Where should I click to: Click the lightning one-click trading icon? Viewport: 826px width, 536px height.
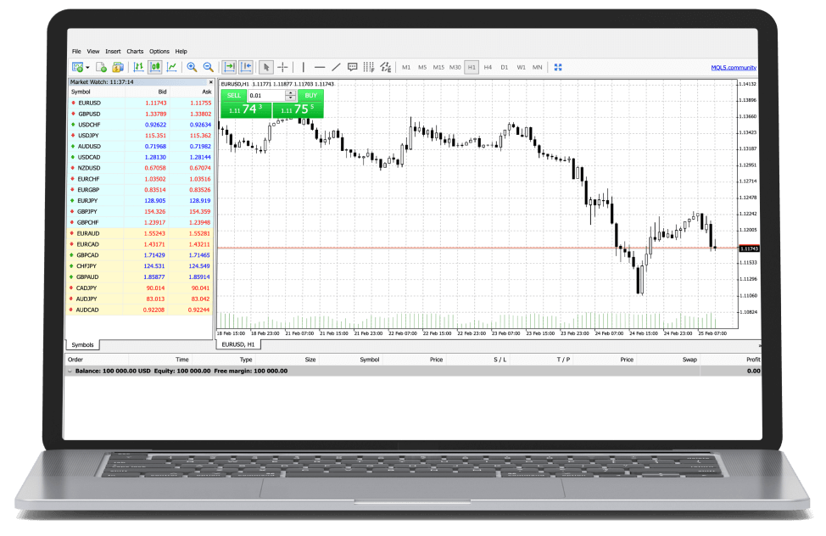(x=118, y=68)
